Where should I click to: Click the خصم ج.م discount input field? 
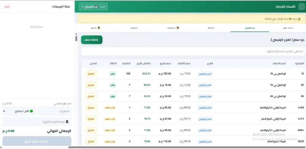[54, 111]
